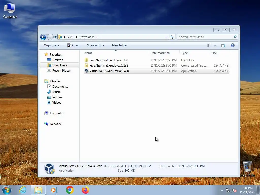Click the network tray icon
The width and height of the screenshot is (260, 195).
point(228,190)
